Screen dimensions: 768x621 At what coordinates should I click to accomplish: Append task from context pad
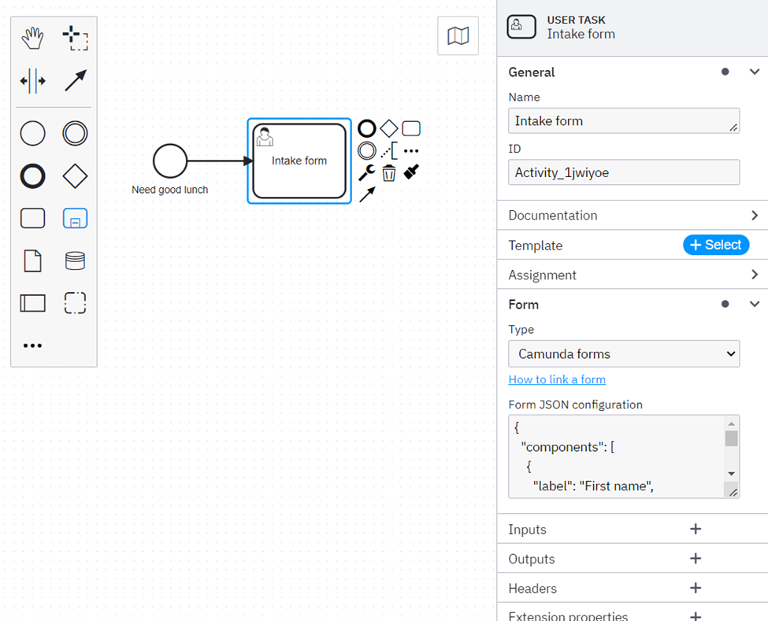[x=411, y=129]
